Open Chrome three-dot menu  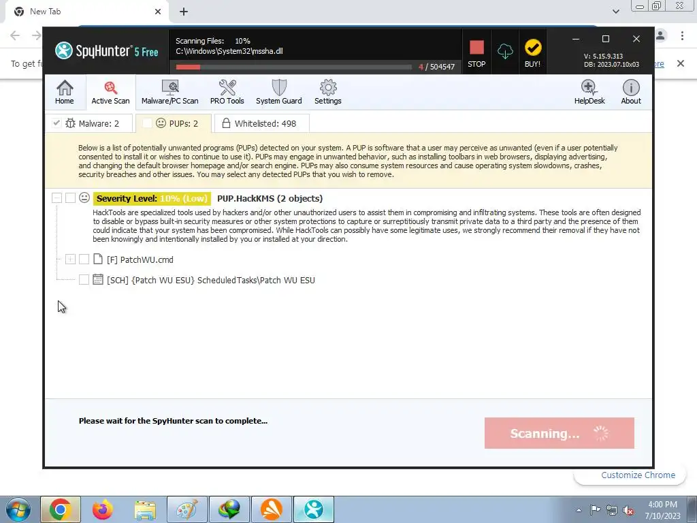(x=682, y=35)
